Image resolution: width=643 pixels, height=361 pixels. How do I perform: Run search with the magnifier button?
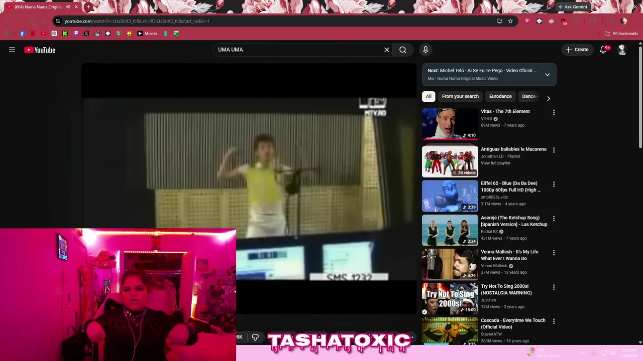403,50
